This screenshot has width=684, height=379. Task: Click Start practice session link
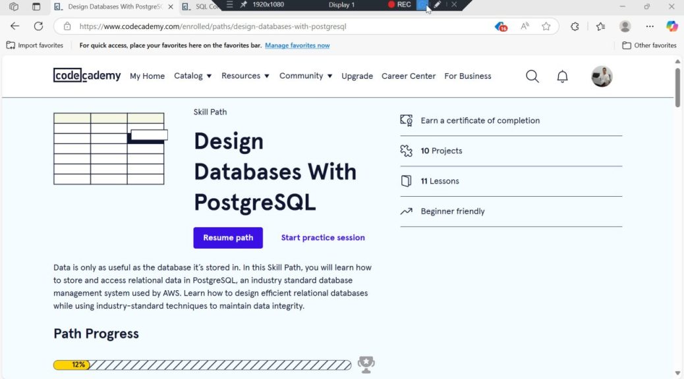tap(323, 238)
